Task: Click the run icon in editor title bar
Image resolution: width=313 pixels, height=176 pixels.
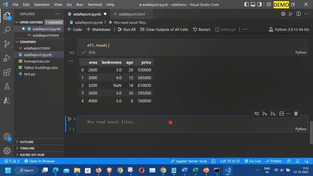Action: 291,14
